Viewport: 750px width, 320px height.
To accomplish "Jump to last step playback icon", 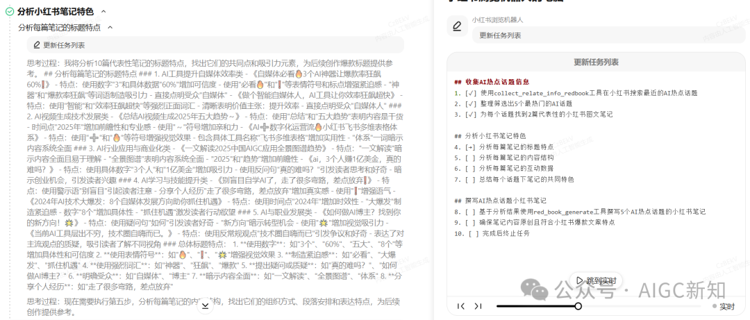I will pos(478,306).
